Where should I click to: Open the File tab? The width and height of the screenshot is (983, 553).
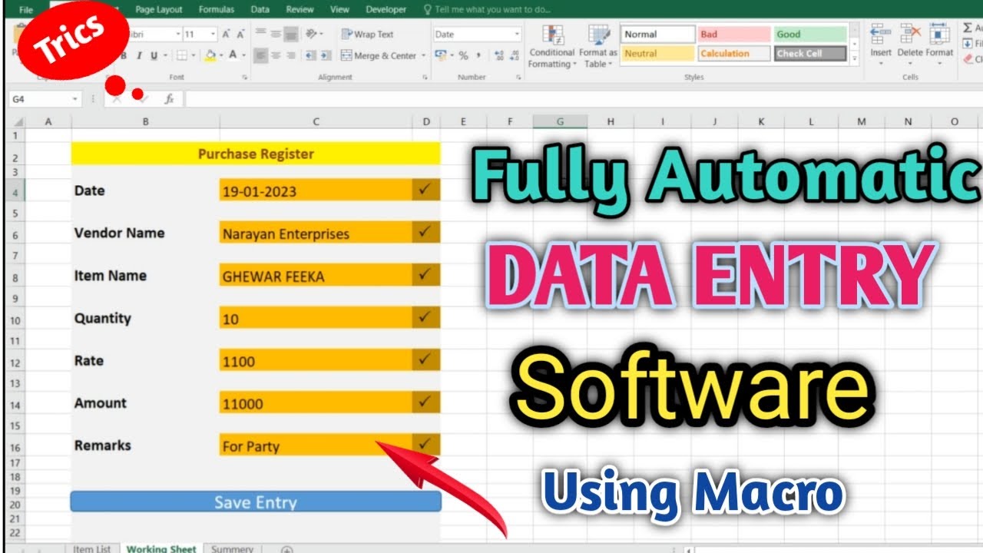click(x=25, y=9)
